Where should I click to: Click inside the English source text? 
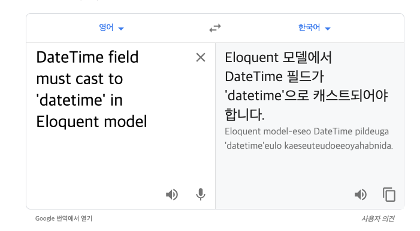92,90
